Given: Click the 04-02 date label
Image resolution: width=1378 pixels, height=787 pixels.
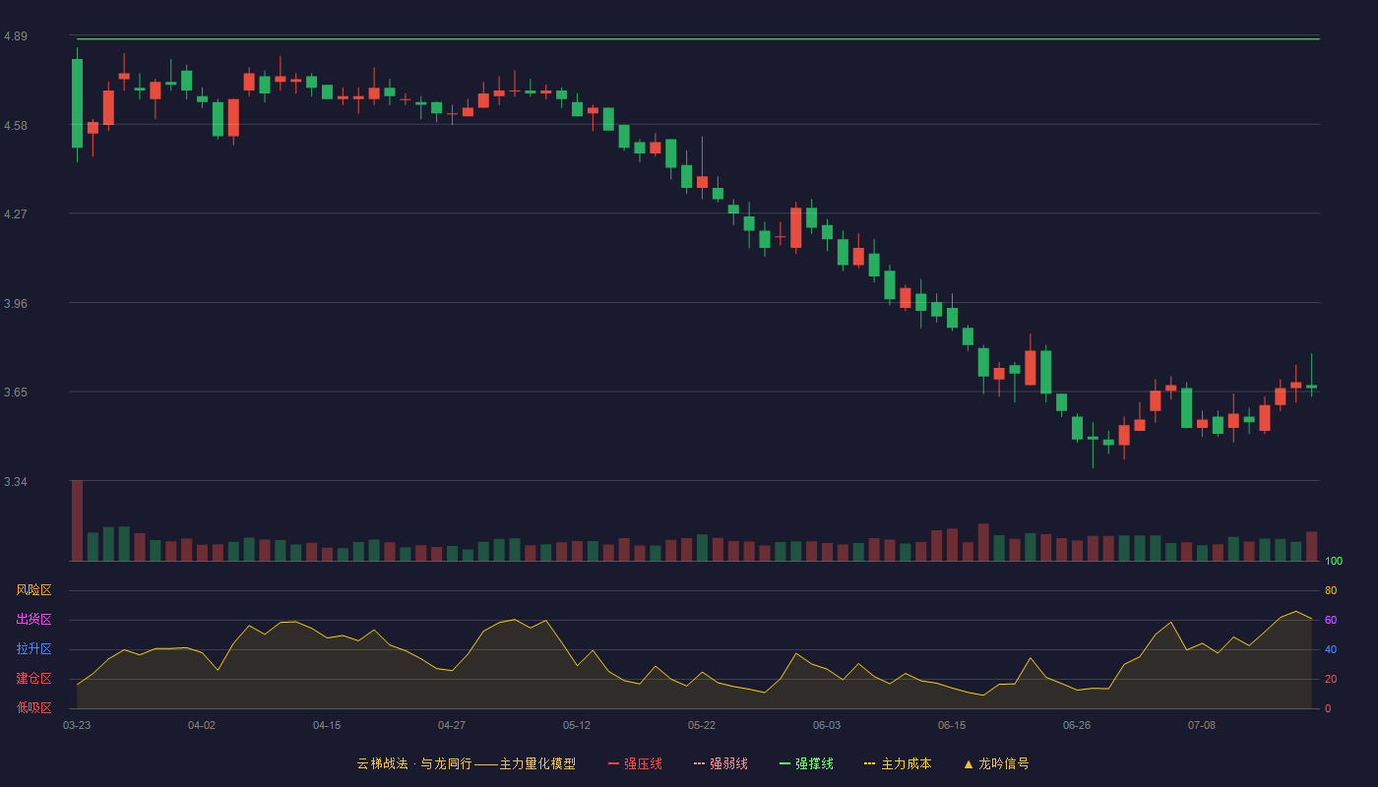Looking at the screenshot, I should click(x=202, y=725).
